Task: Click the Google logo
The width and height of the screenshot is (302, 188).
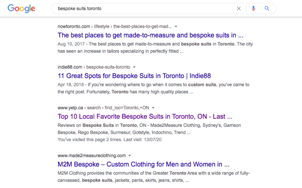Action: (22, 9)
